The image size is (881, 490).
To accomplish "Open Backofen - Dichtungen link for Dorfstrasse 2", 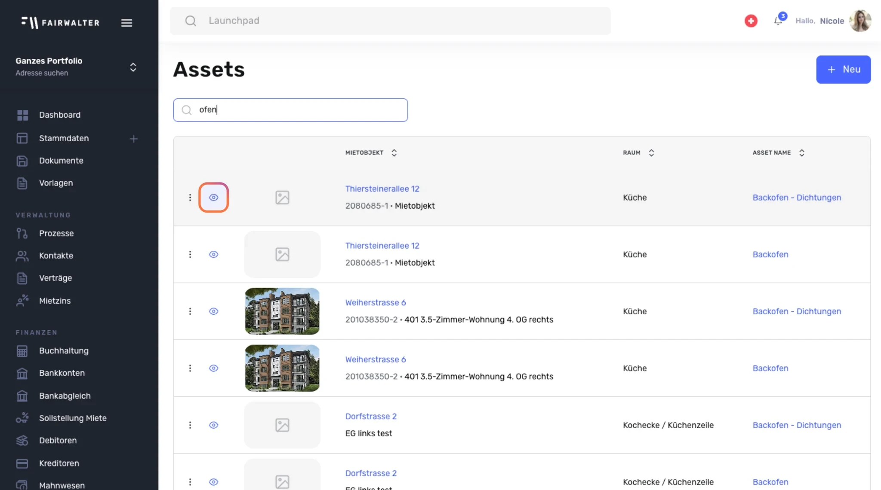I will (797, 425).
